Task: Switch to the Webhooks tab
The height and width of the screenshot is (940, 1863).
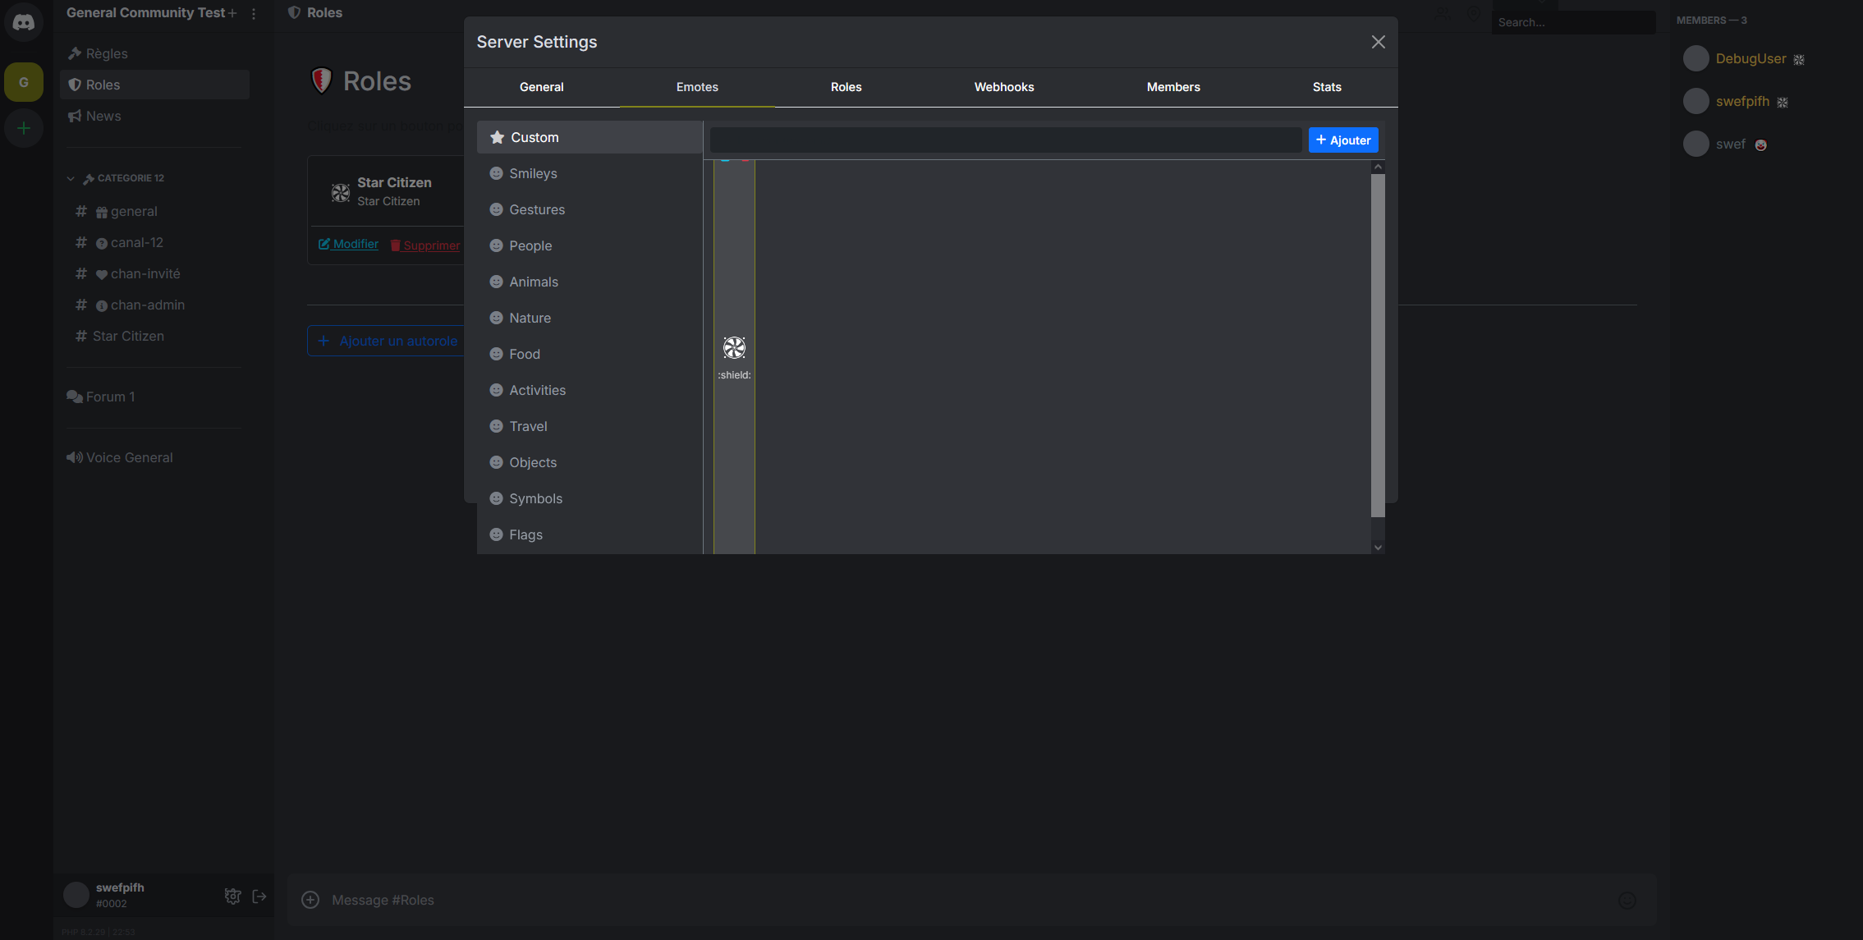Action: (1003, 87)
